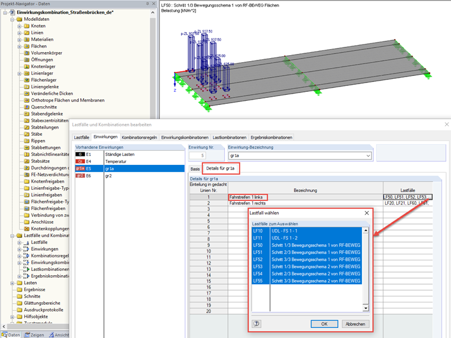Close the Lastfall wählen dialog

367,213
